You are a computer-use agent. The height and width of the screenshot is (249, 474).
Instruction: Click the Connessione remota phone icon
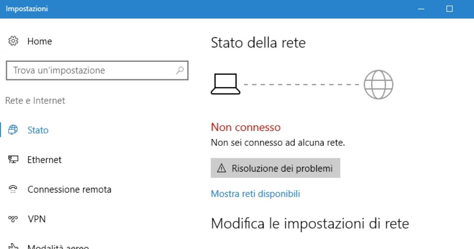pyautogui.click(x=13, y=189)
